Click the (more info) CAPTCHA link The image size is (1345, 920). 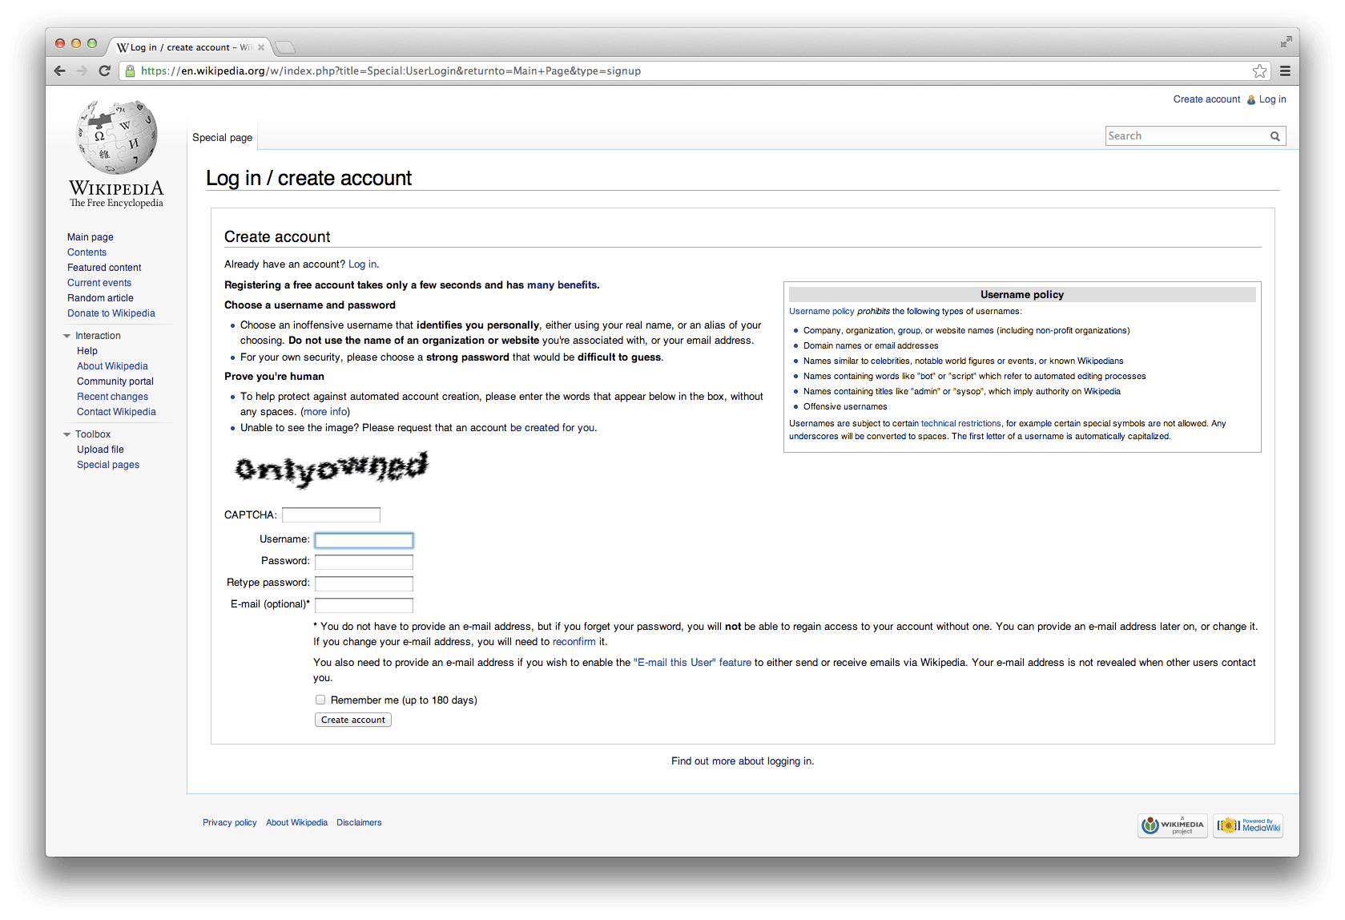[325, 412]
